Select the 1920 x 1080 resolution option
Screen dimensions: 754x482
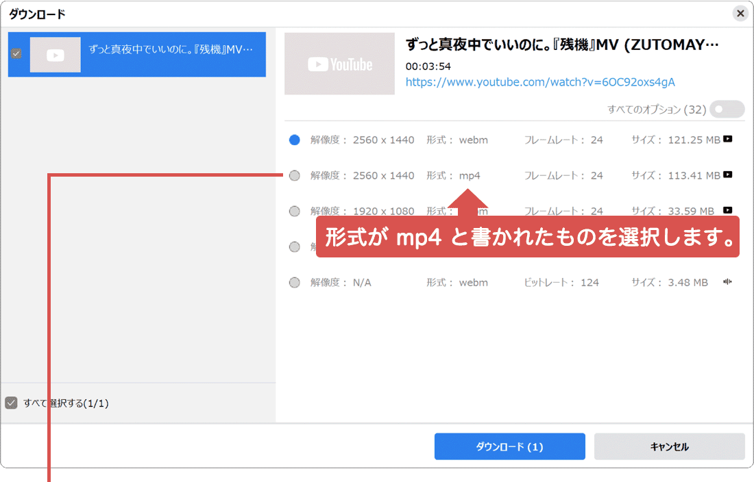point(295,210)
